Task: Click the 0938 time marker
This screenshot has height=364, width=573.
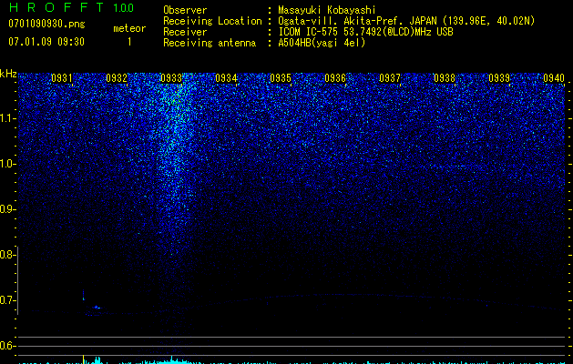Action: 445,78
